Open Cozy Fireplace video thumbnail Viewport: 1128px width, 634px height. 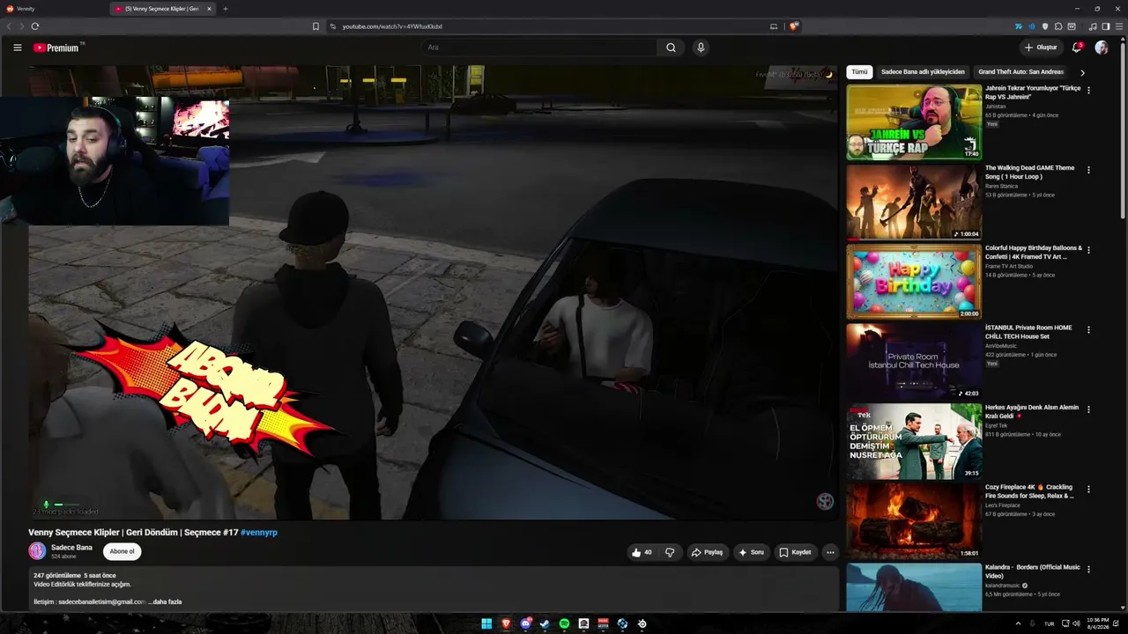click(x=914, y=522)
